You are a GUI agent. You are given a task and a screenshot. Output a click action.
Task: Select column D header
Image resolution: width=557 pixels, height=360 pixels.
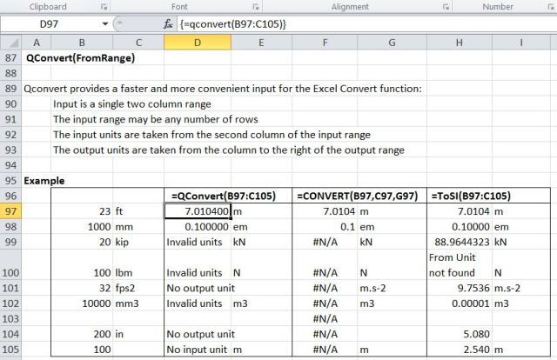click(x=198, y=43)
